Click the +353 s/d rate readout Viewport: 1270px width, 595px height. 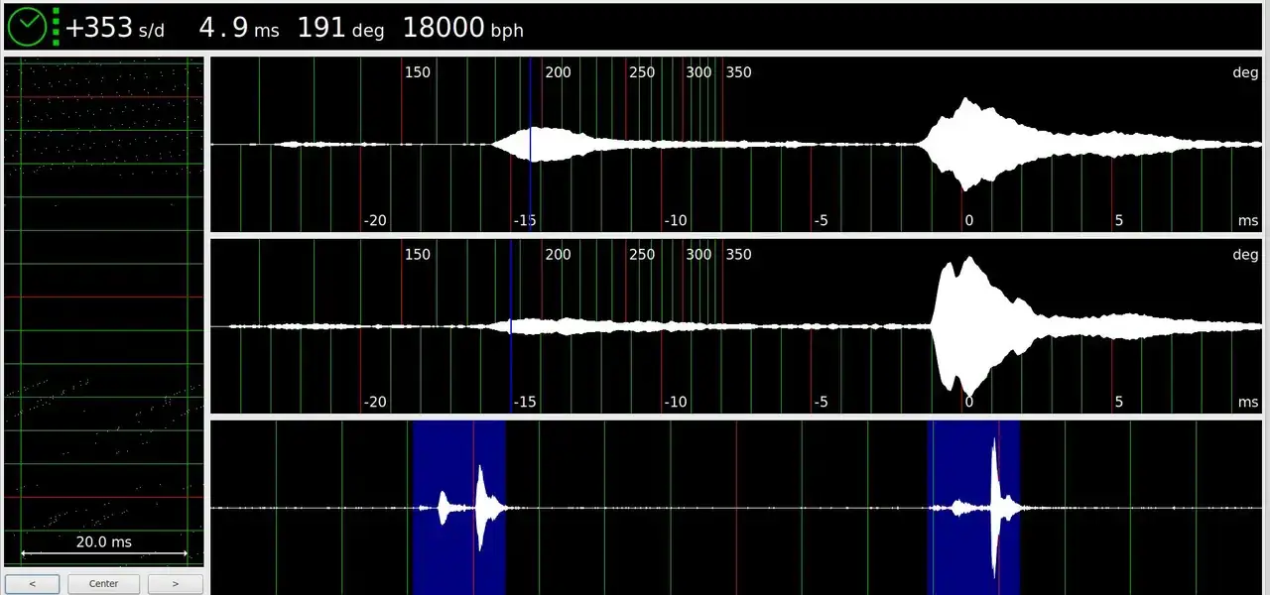click(115, 29)
